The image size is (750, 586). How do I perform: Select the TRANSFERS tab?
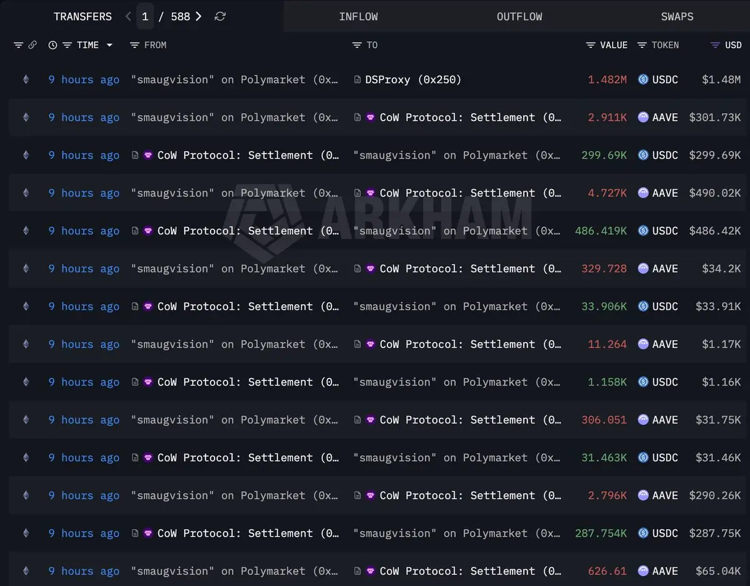click(x=82, y=17)
